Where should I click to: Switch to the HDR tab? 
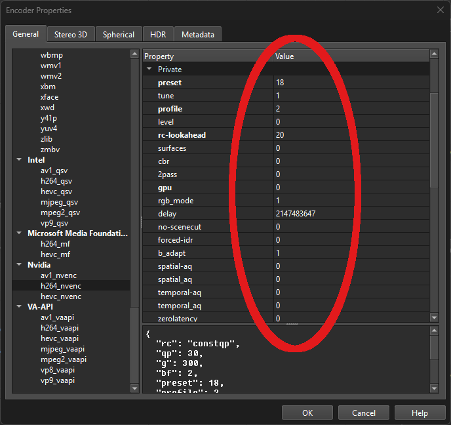(158, 35)
